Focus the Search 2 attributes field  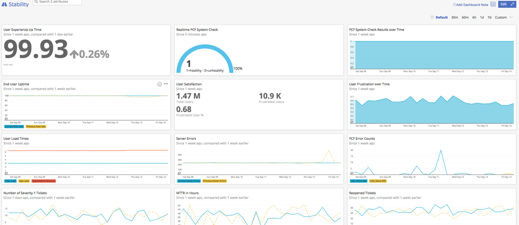tap(57, 2)
